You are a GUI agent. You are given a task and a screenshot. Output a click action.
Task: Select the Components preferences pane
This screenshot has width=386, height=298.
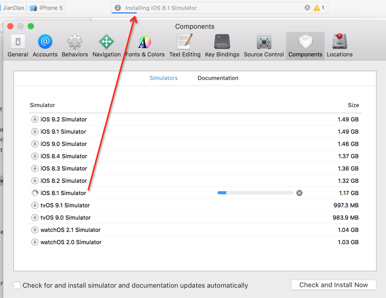305,46
